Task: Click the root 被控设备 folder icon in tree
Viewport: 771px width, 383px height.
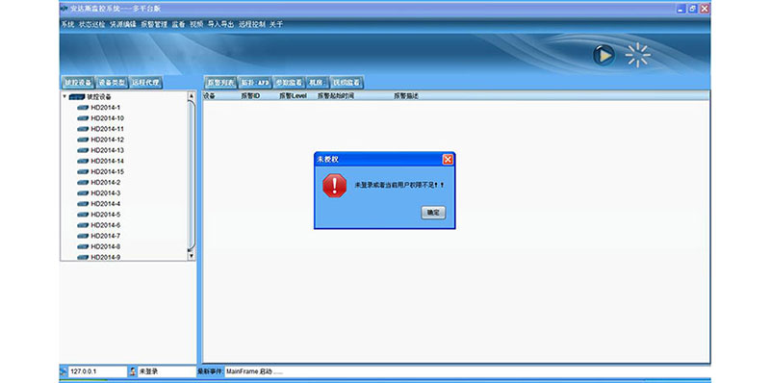Action: click(x=77, y=97)
